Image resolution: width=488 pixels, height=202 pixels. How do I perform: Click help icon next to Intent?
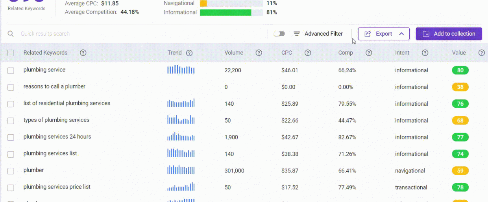pyautogui.click(x=425, y=53)
